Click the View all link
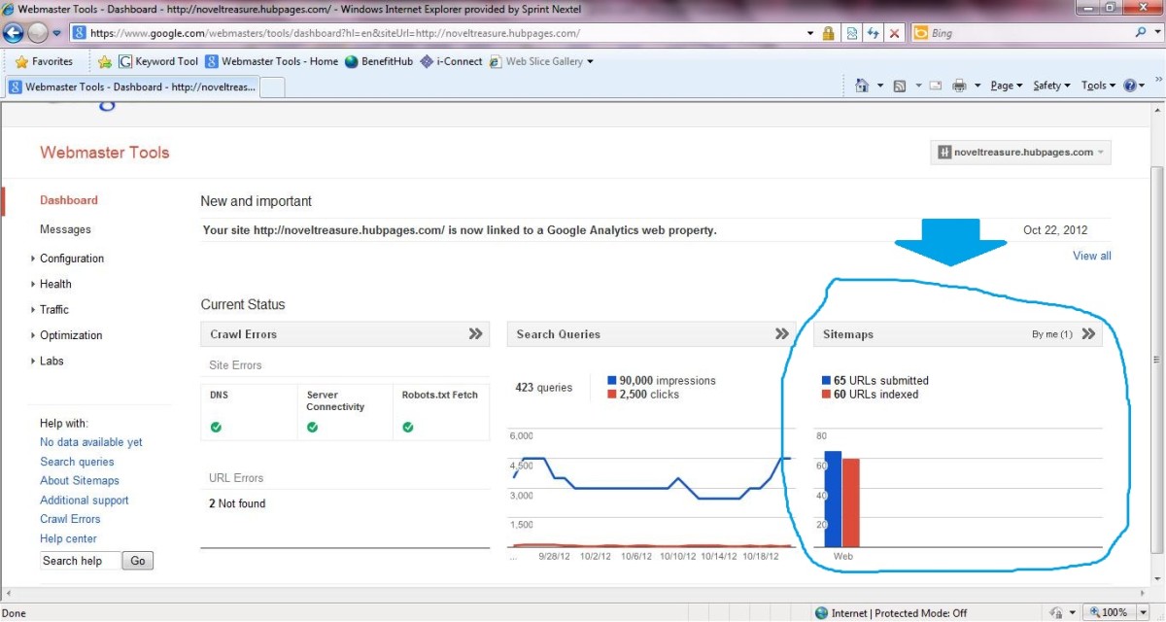1166x622 pixels. 1091,256
